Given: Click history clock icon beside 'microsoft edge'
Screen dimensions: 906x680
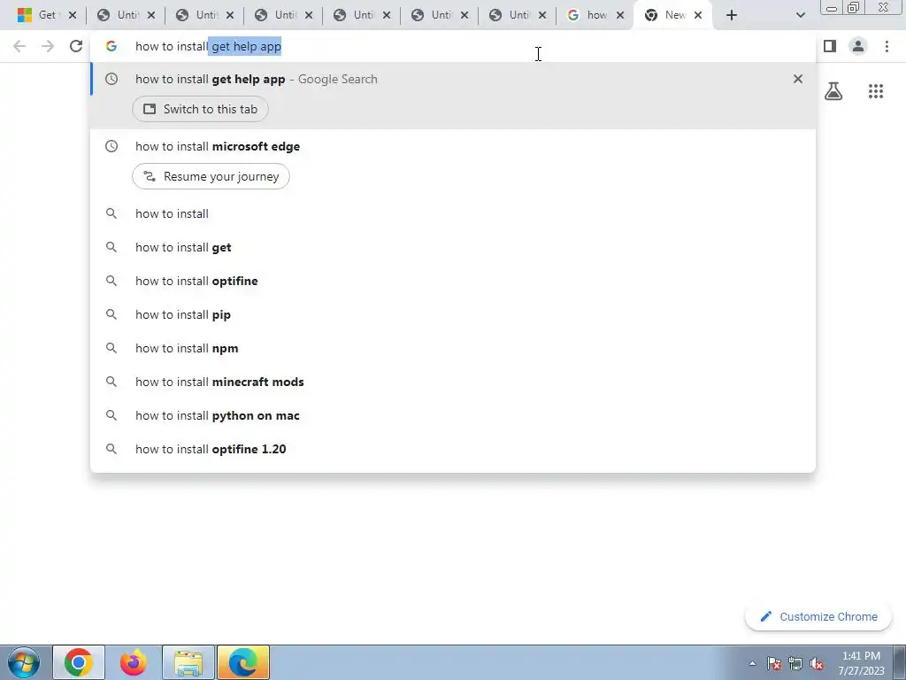Looking at the screenshot, I should [x=111, y=146].
